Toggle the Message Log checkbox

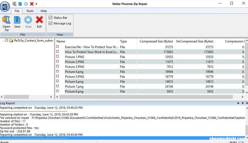(51, 23)
